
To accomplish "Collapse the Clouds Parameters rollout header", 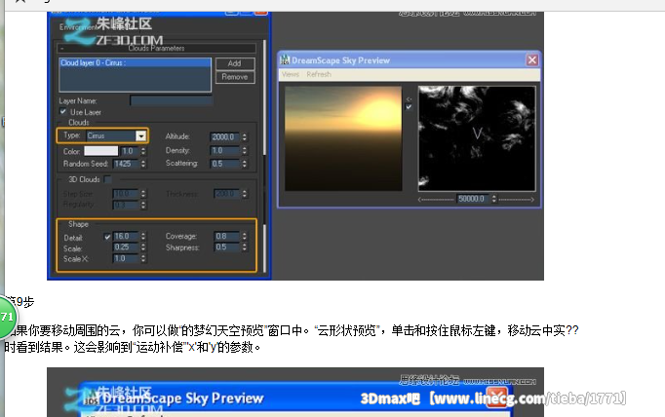I will [x=156, y=49].
